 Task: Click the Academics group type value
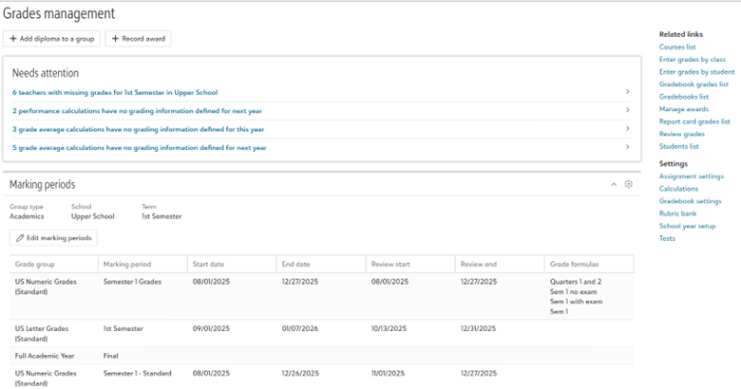pos(27,216)
